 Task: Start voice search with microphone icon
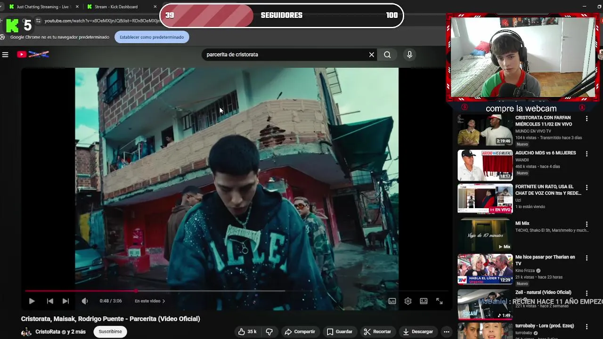(x=409, y=55)
